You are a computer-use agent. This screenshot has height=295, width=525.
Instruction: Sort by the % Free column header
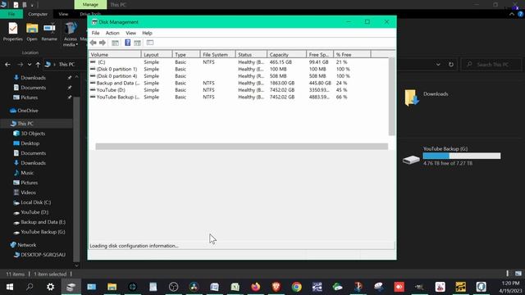pos(352,55)
